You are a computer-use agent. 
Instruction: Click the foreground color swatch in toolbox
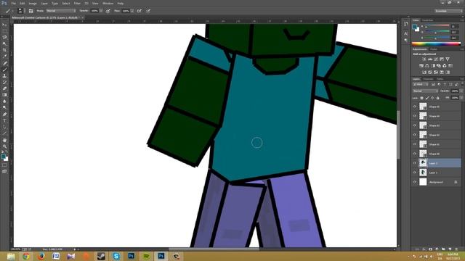coord(3,157)
